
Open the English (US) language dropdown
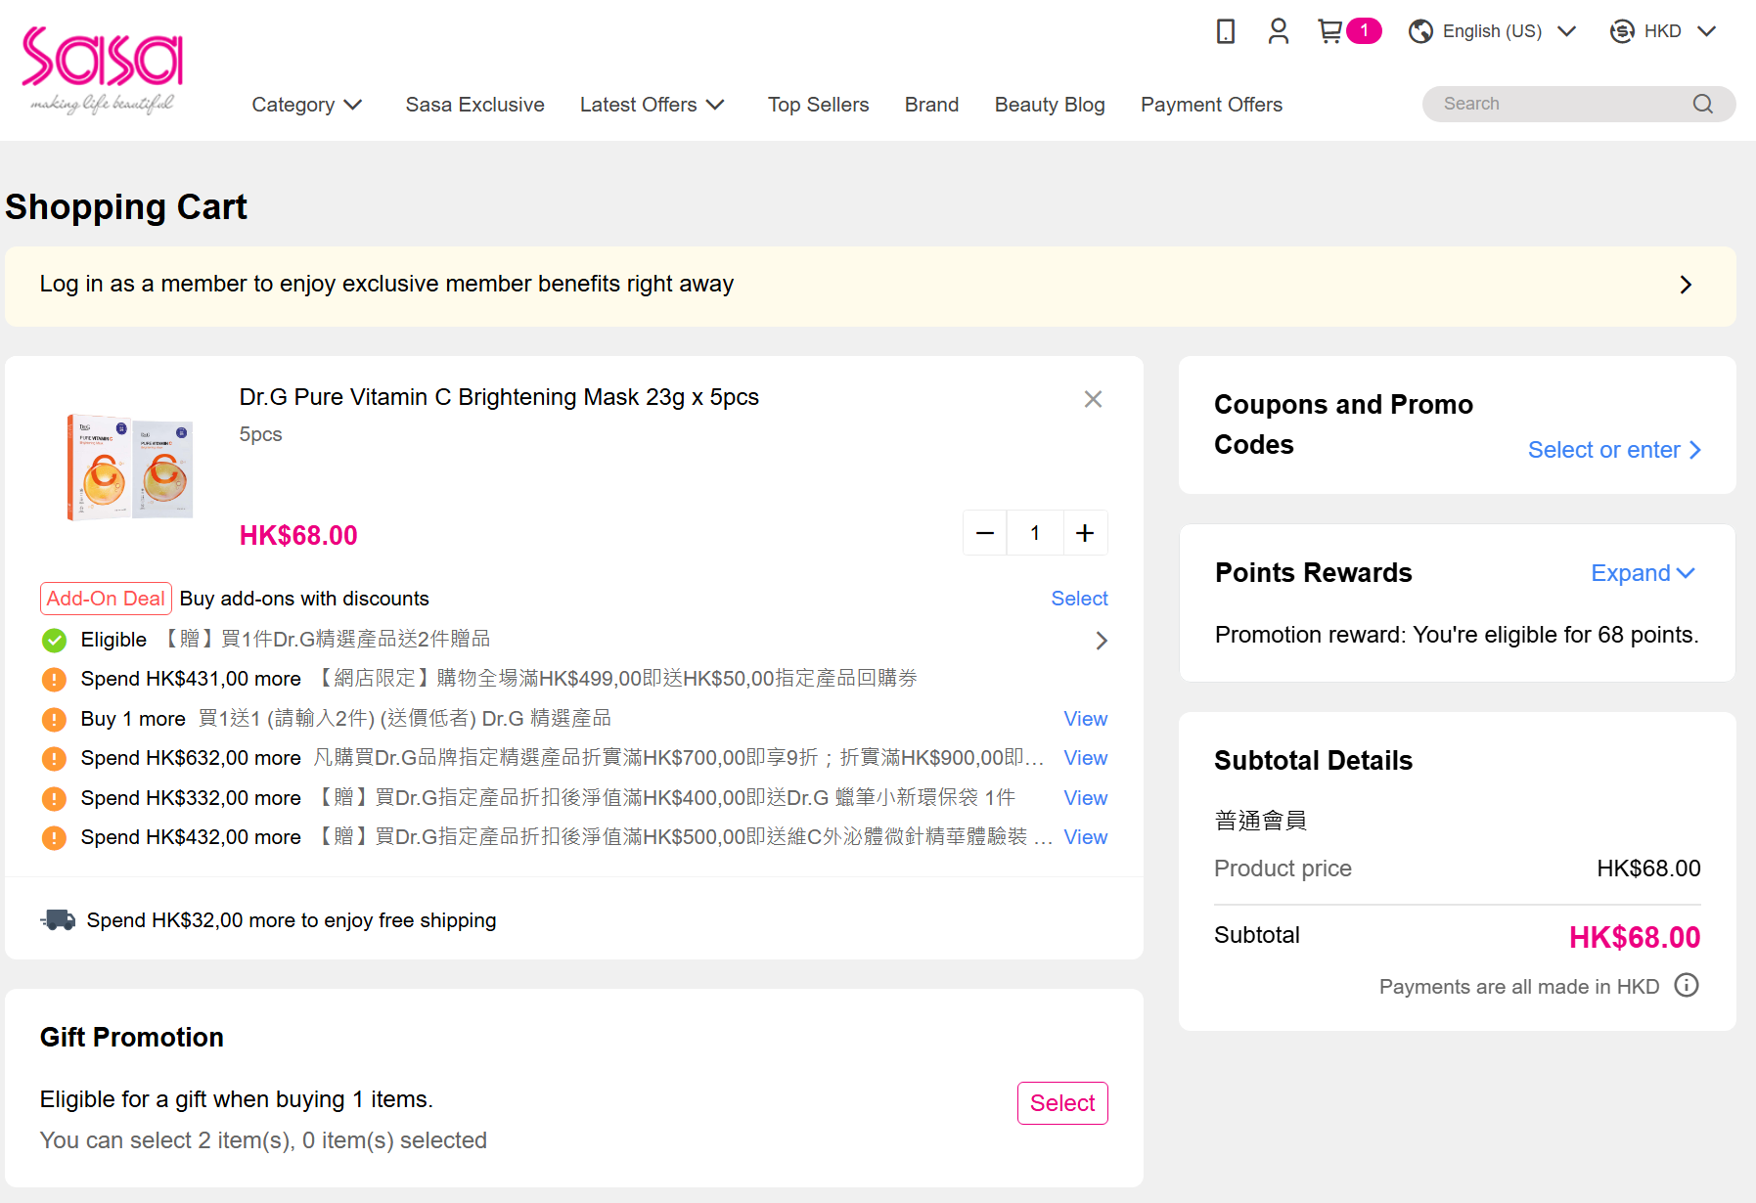click(1493, 31)
